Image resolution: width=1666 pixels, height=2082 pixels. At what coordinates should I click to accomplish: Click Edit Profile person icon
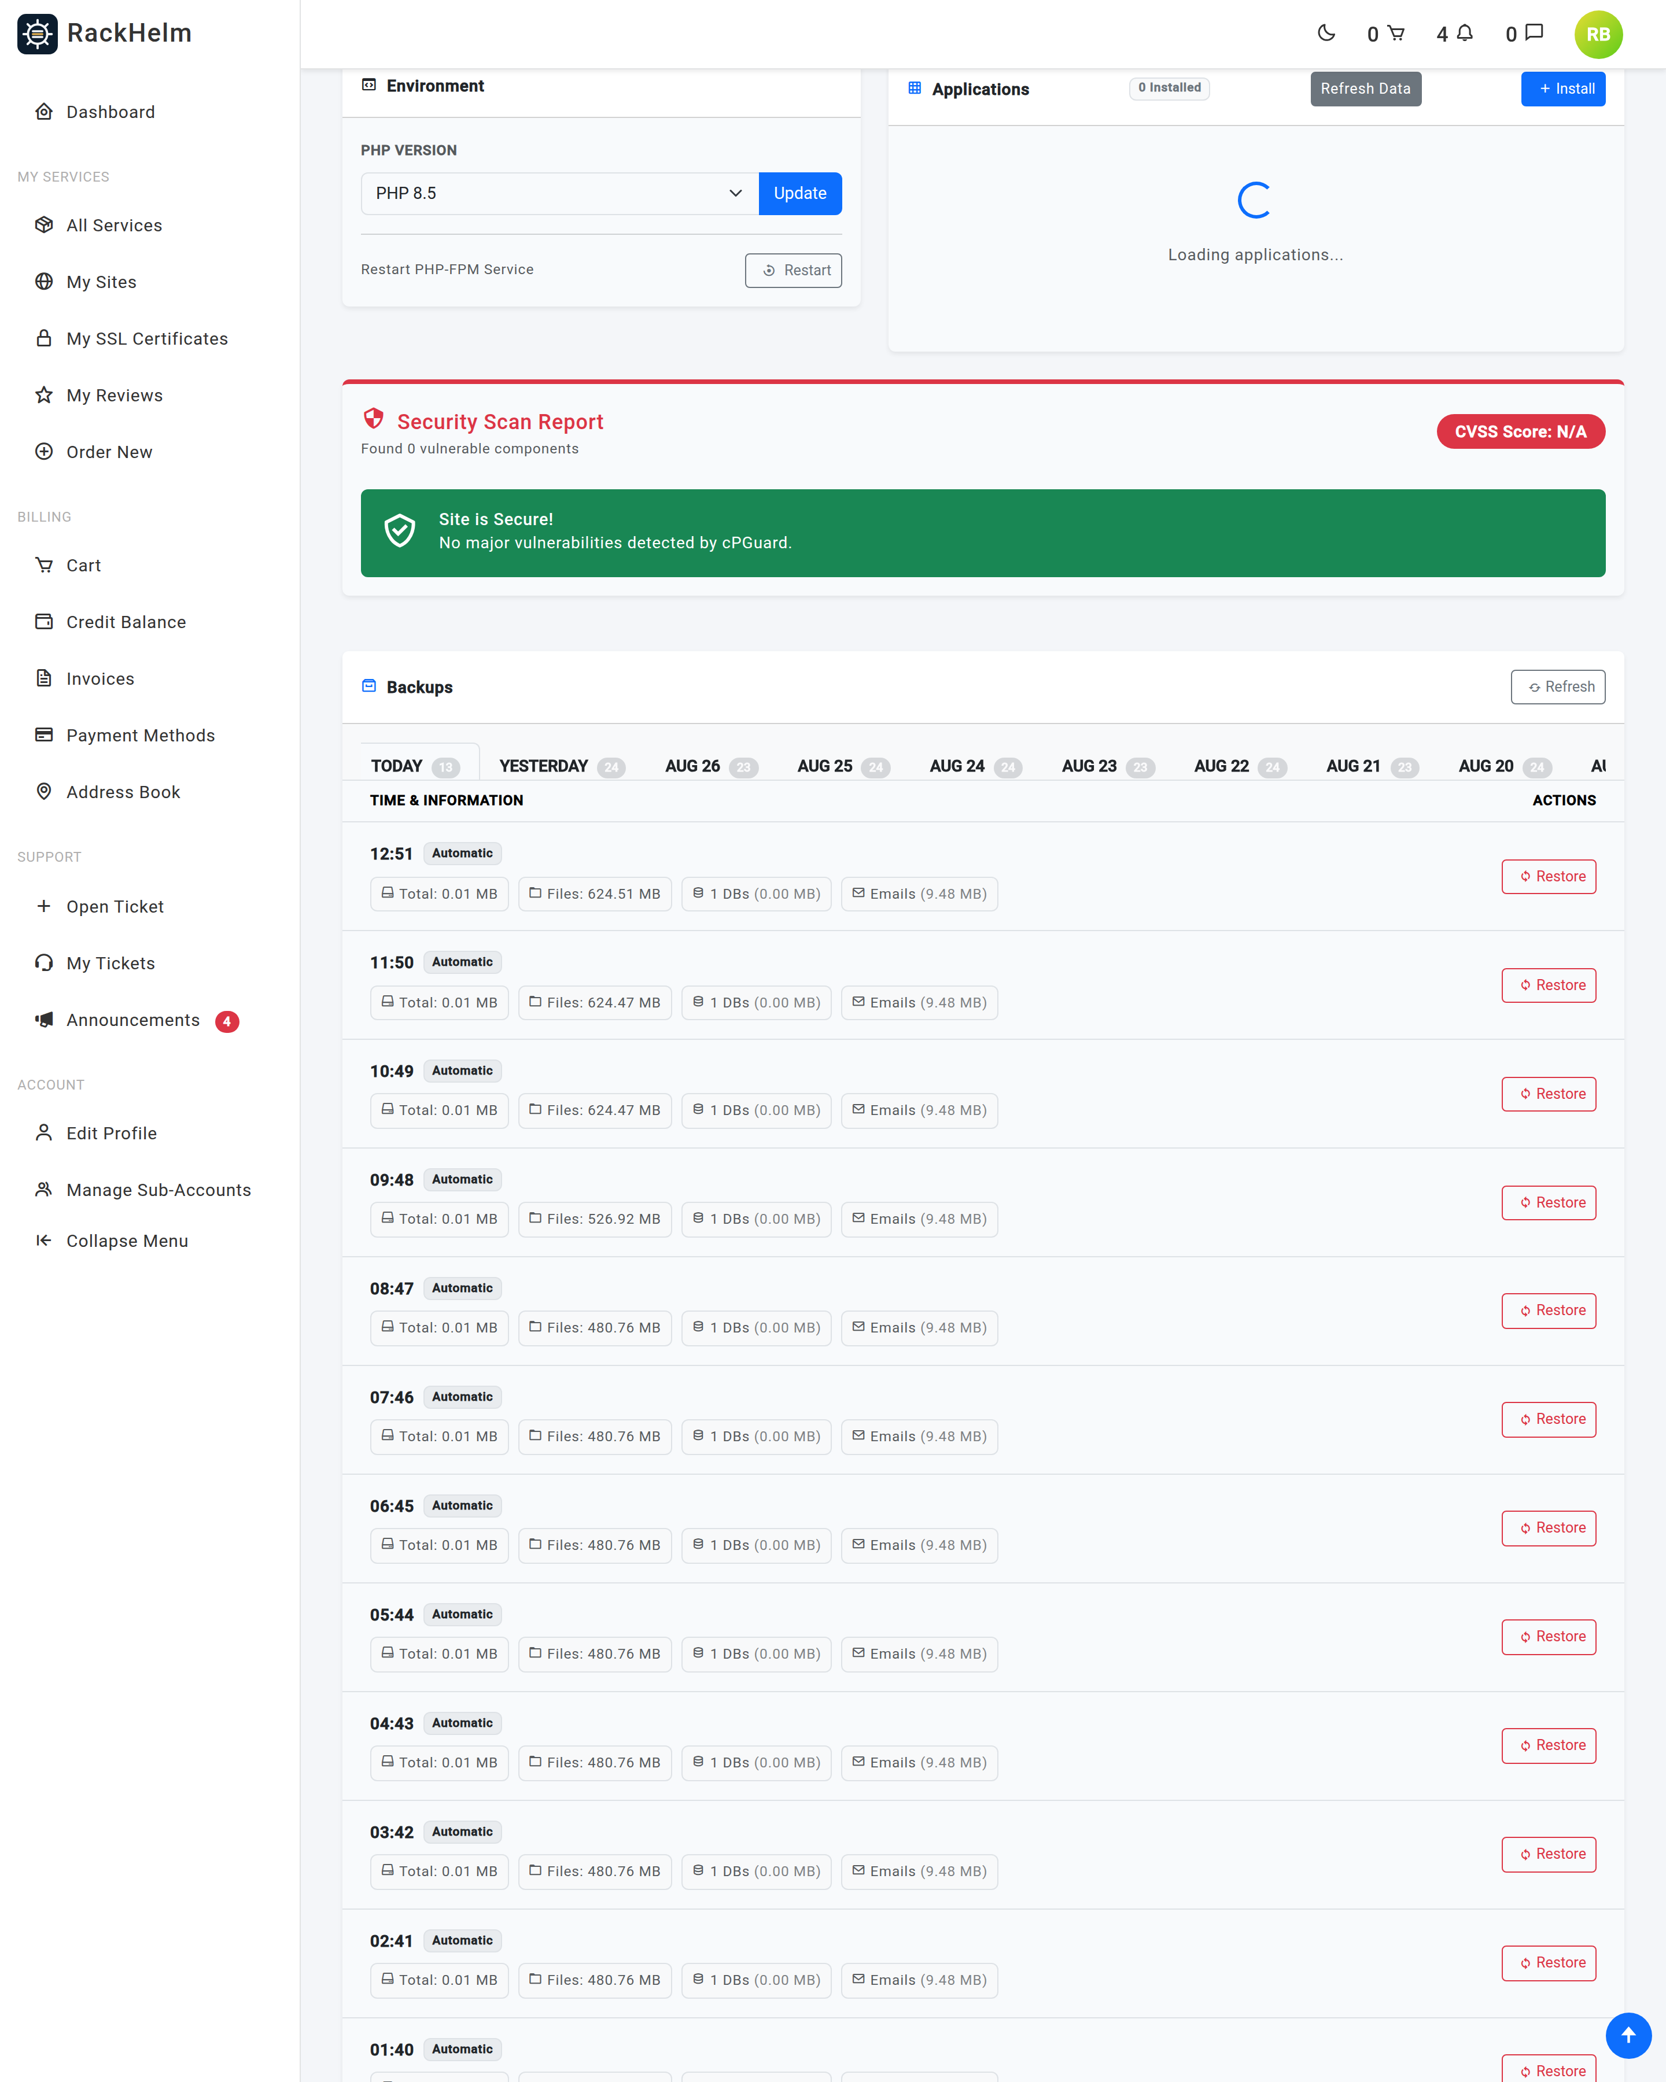[x=43, y=1133]
